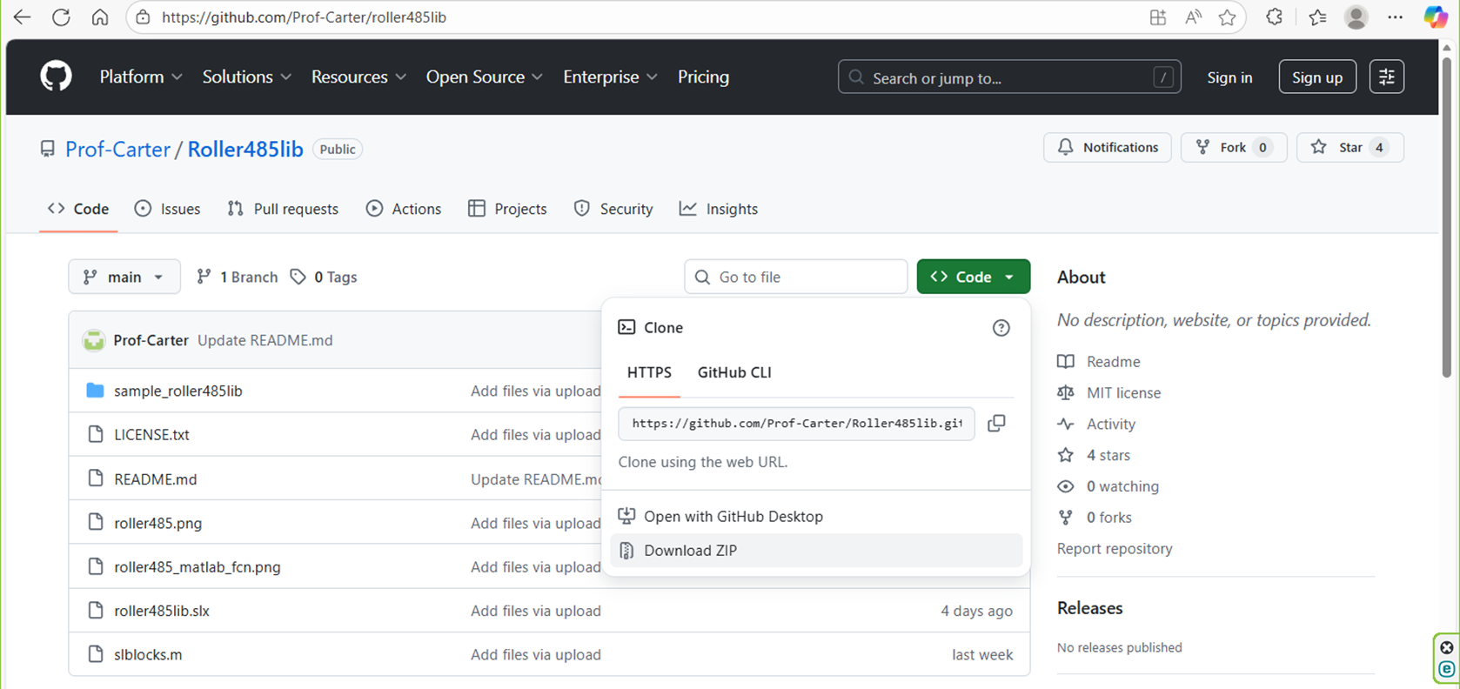The height and width of the screenshot is (689, 1460).
Task: Click the browser address bar URL
Action: pos(304,17)
